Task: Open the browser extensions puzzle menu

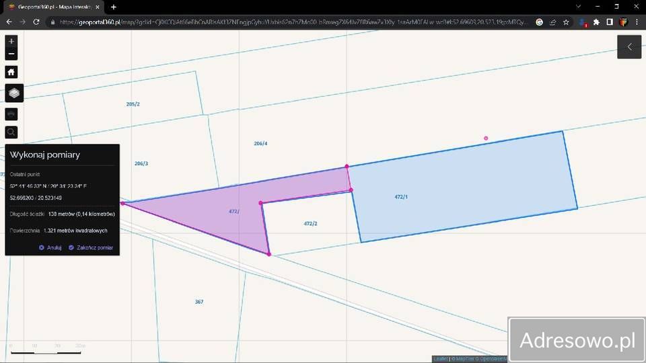Action: point(596,22)
